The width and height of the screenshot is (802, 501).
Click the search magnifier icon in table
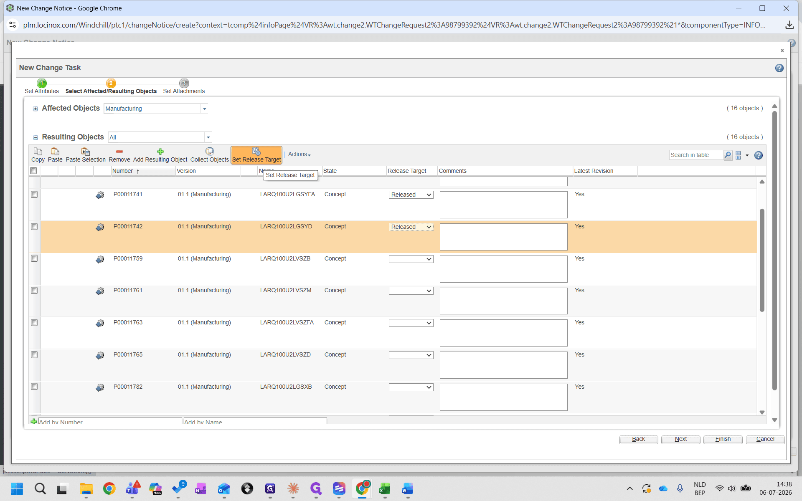(x=728, y=155)
